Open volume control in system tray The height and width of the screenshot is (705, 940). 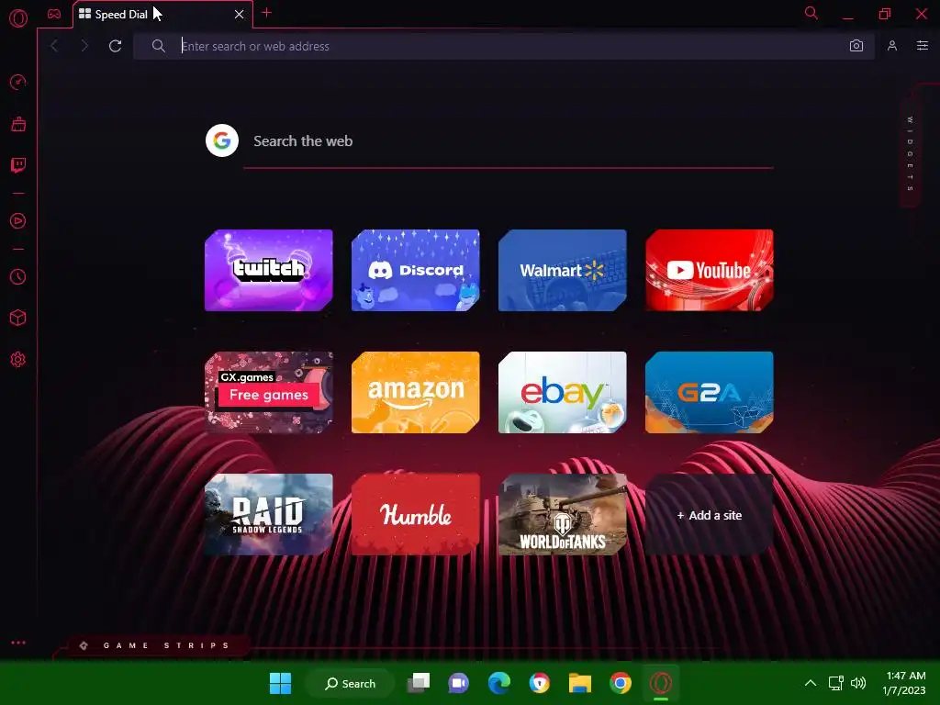click(858, 683)
